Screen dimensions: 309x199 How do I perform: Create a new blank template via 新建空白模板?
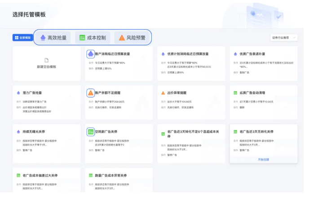pyautogui.click(x=47, y=67)
